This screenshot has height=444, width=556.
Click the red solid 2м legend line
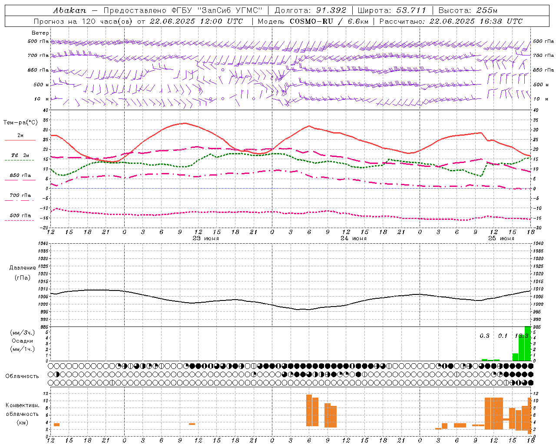(20, 140)
